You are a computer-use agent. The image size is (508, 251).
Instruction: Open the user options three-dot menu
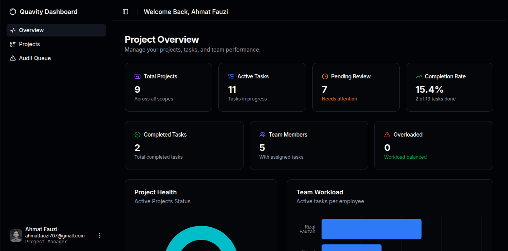pyautogui.click(x=100, y=235)
